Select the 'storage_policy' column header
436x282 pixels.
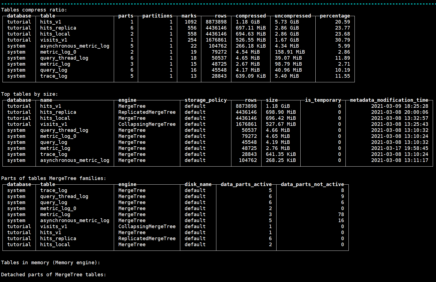click(206, 100)
